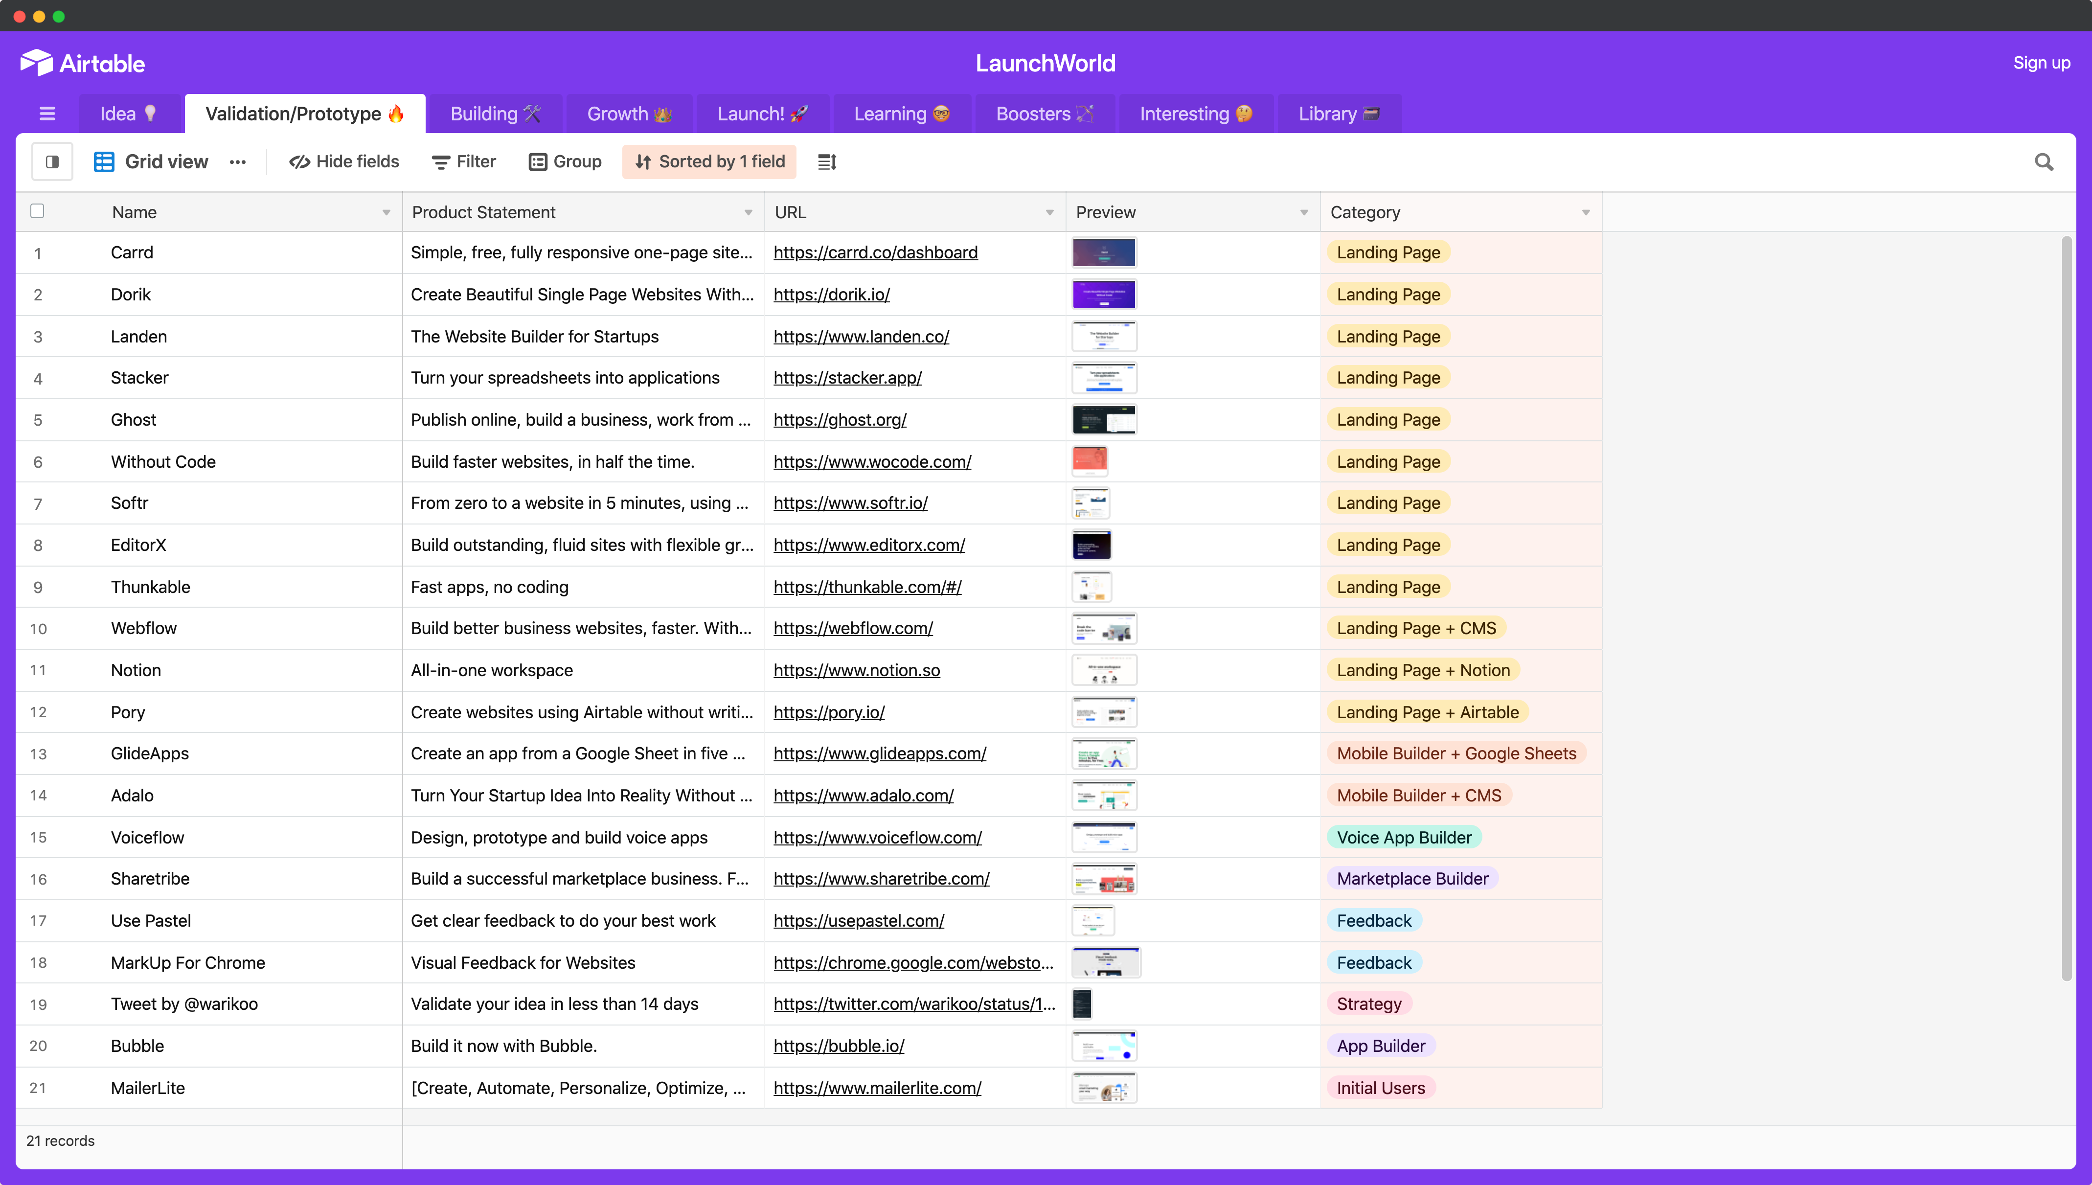Open the Without Code preview thumbnail

(x=1091, y=461)
